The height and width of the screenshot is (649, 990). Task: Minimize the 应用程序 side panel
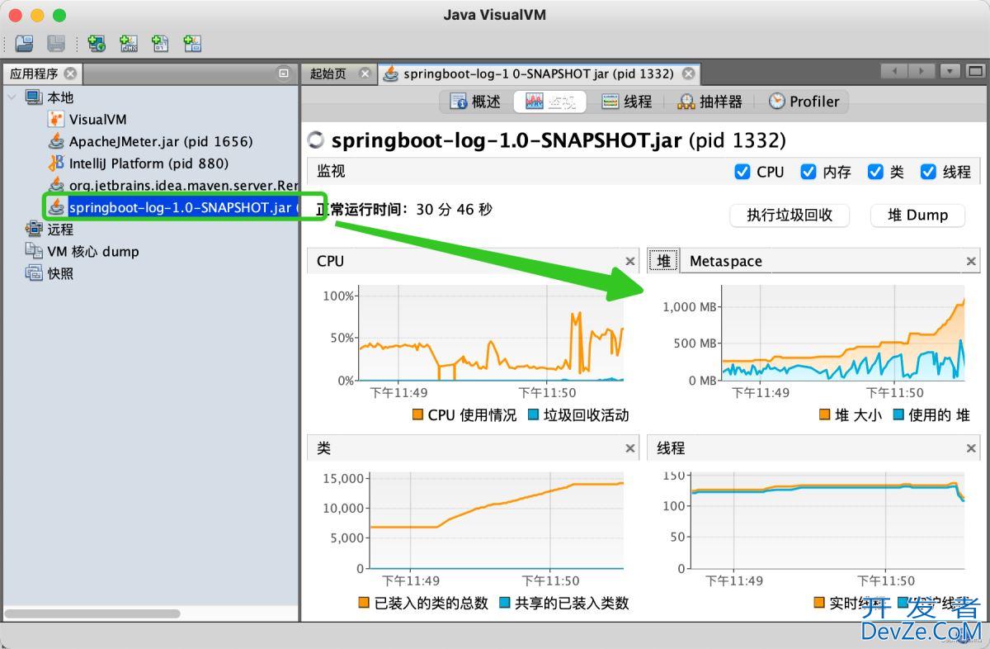tap(284, 73)
